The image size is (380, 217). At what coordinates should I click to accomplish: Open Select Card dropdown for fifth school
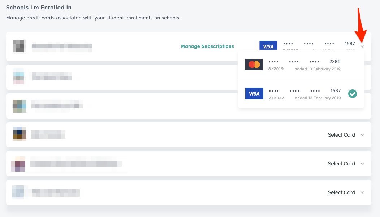(x=346, y=164)
